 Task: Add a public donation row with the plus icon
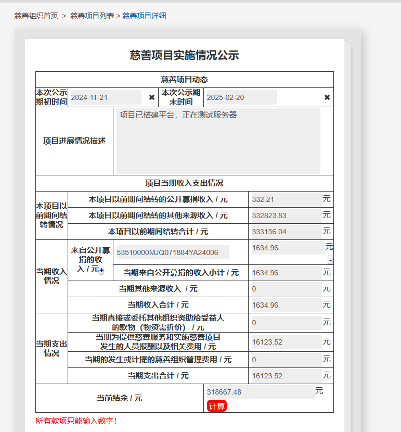pyautogui.click(x=101, y=270)
